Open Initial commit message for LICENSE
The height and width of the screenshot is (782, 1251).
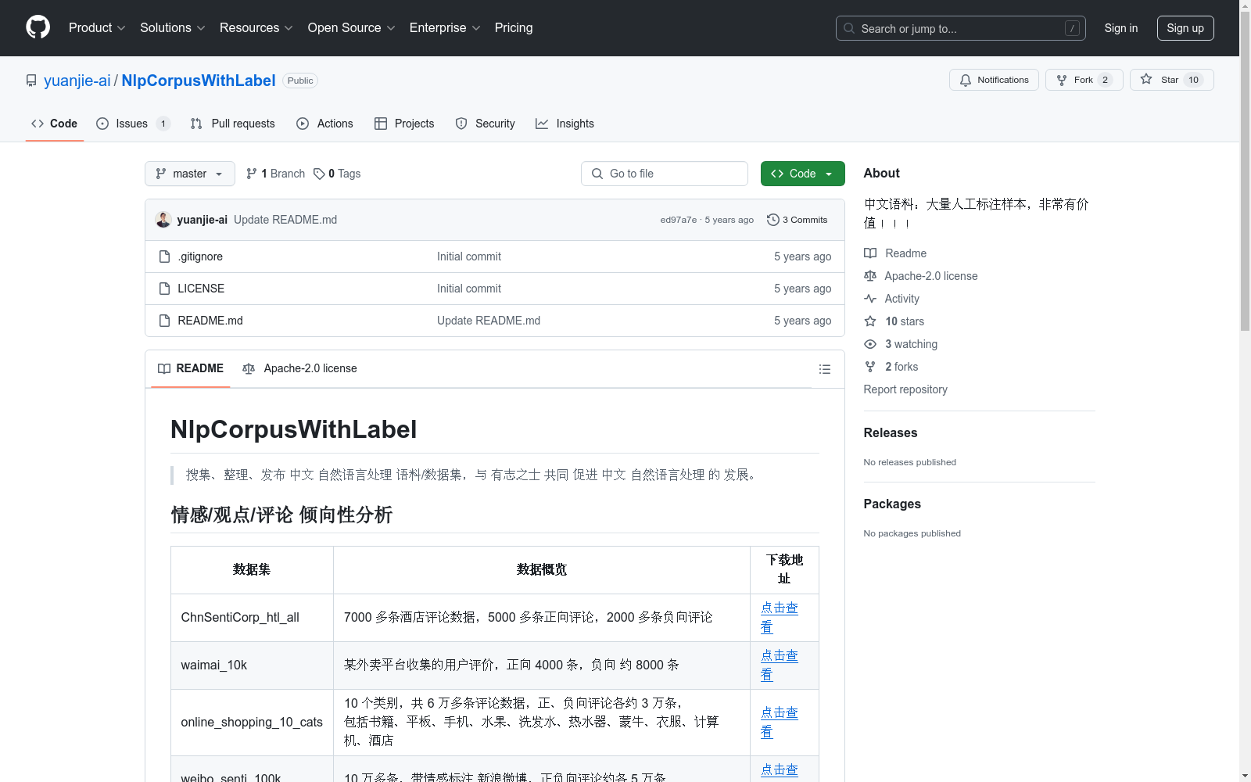(469, 289)
